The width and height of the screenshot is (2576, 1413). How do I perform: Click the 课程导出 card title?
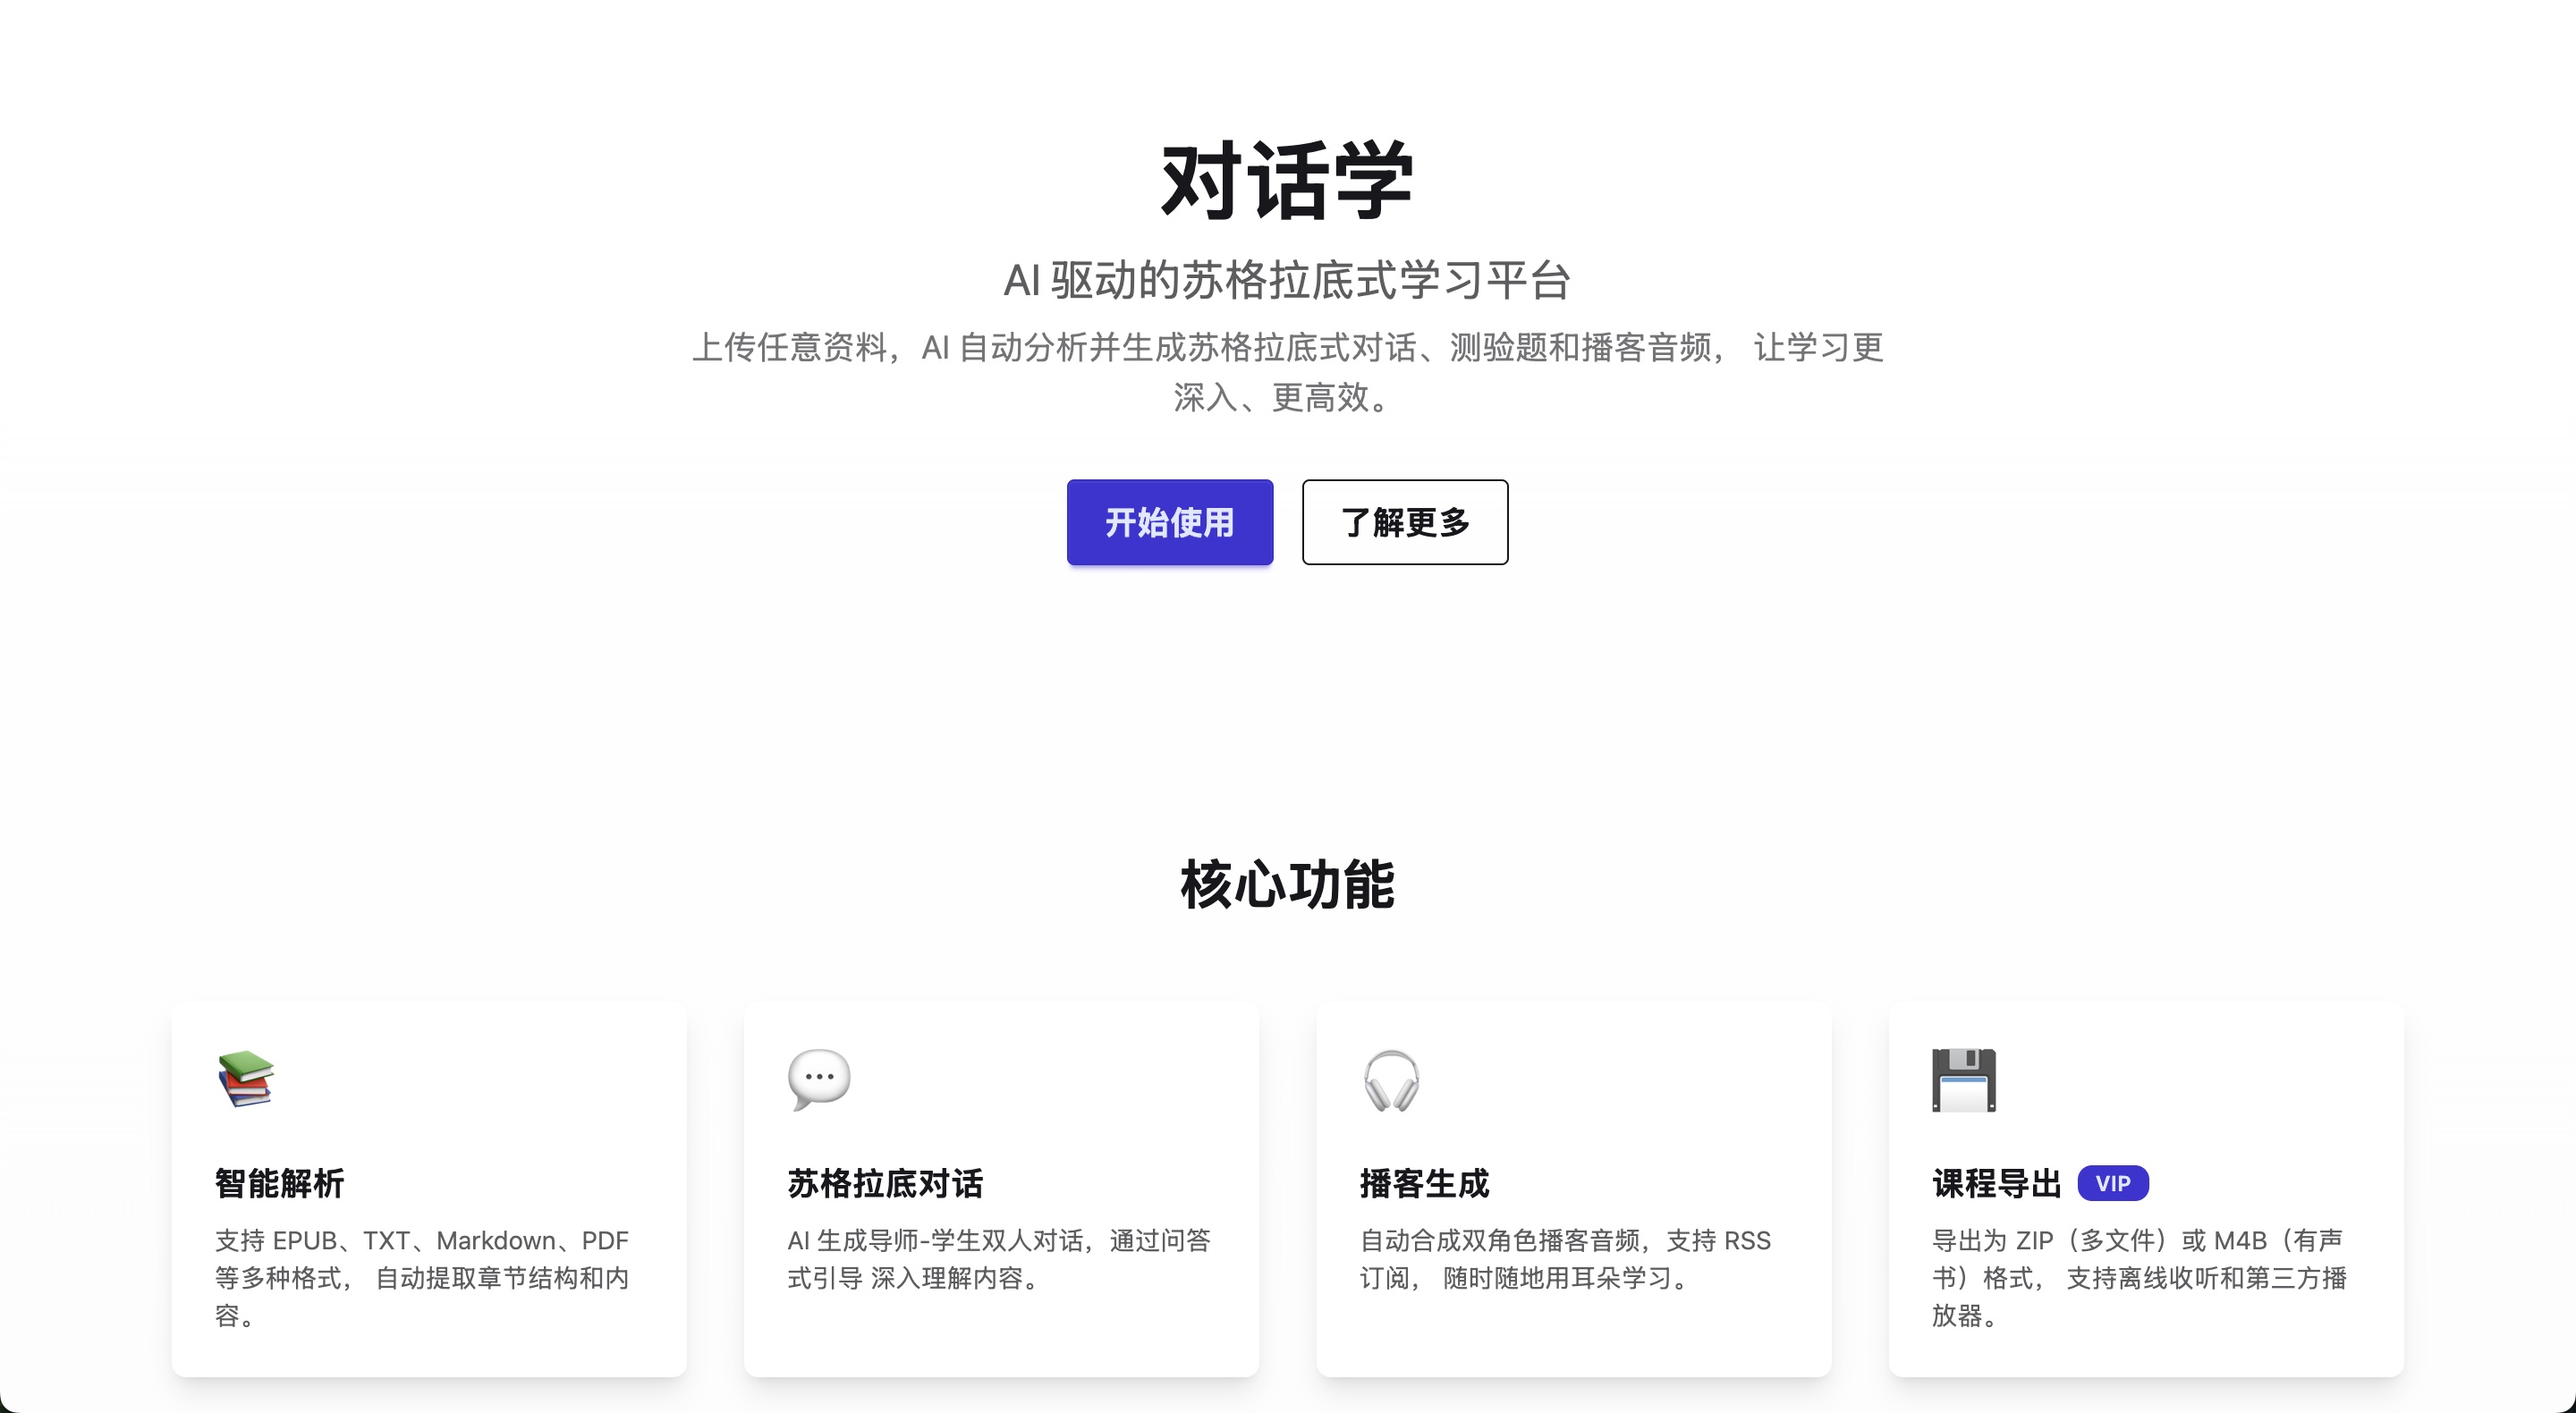pyautogui.click(x=1996, y=1183)
